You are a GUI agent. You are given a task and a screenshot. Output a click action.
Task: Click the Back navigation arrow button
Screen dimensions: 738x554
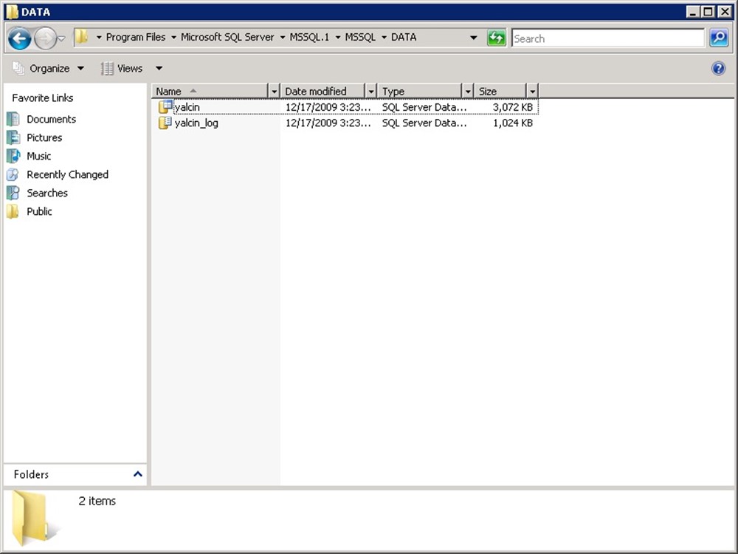[19, 38]
